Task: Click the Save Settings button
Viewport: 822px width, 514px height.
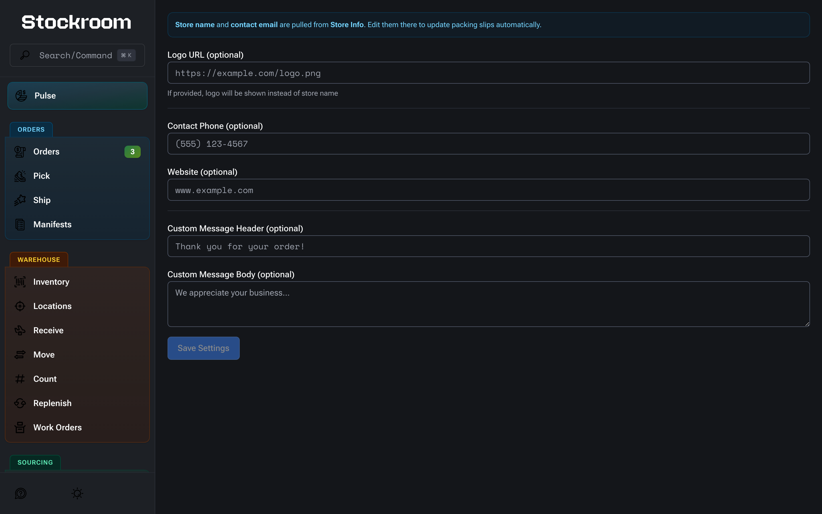Action: pyautogui.click(x=204, y=348)
